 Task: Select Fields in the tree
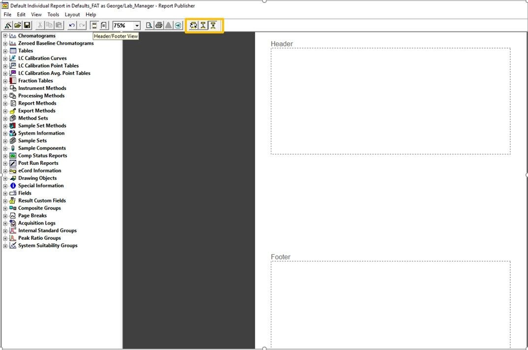pyautogui.click(x=25, y=193)
